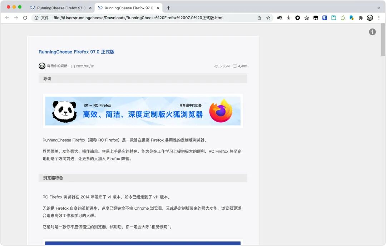Click the green apple outline extension

tap(343, 18)
